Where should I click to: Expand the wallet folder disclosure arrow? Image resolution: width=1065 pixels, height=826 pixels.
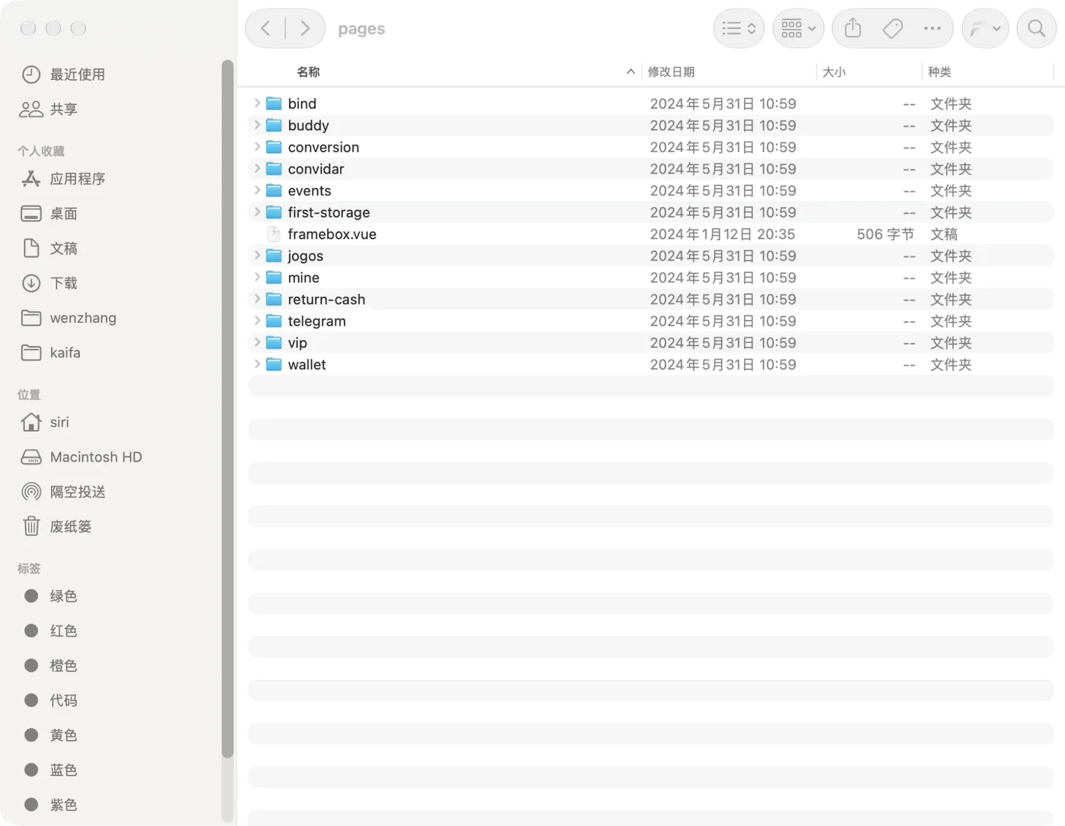click(x=257, y=364)
